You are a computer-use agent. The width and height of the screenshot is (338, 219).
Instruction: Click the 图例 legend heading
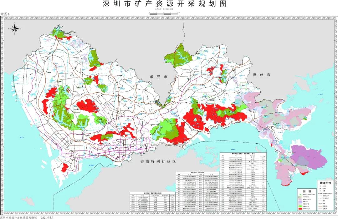pos(307,191)
